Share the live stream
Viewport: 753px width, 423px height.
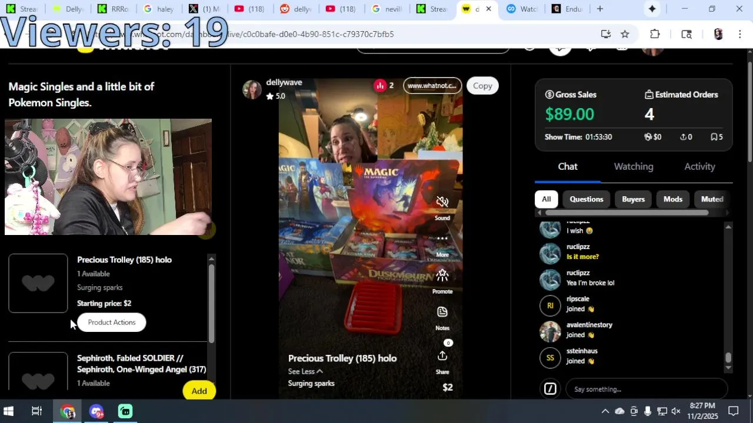tap(442, 356)
